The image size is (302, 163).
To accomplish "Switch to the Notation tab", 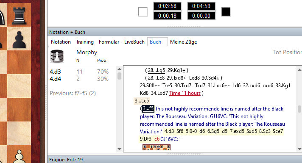I will pos(61,42).
